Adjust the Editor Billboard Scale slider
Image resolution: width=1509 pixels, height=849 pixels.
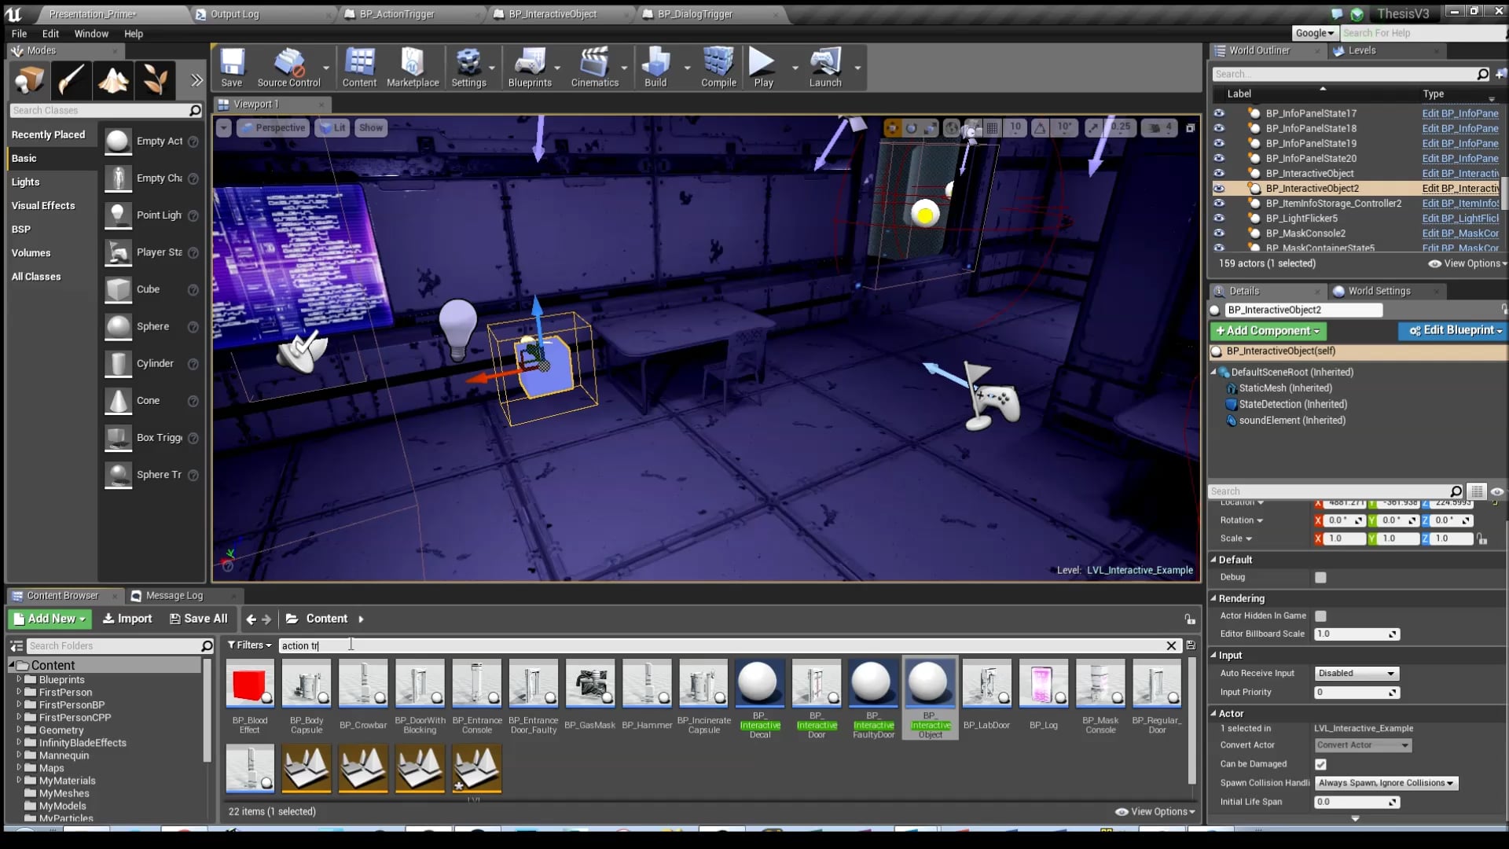(x=1356, y=634)
